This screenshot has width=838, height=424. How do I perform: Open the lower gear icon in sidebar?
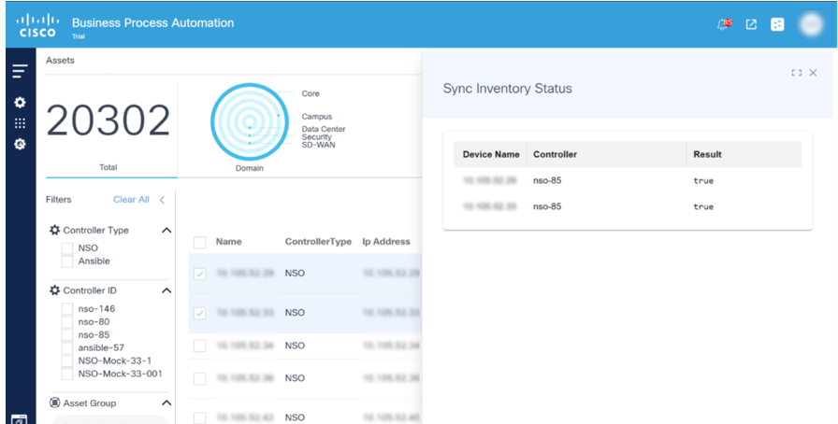(x=20, y=144)
